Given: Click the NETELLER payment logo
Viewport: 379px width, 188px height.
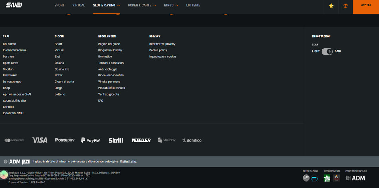Looking at the screenshot, I should point(141,140).
